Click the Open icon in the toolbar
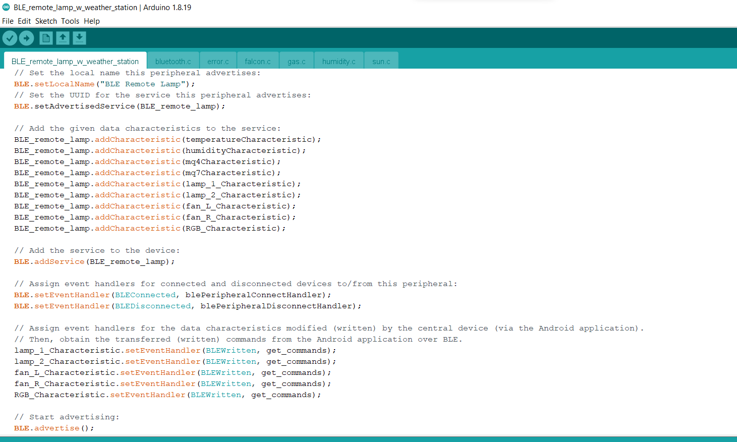737x442 pixels. tap(63, 38)
